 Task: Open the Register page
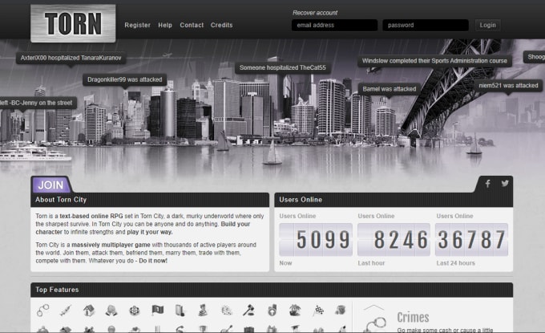(x=137, y=25)
